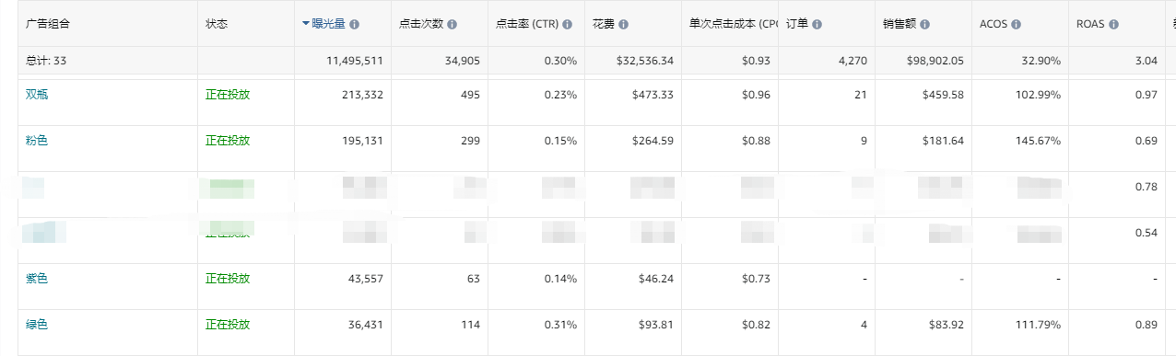Open the 粉色 ad portfolio link
This screenshot has width=1176, height=356.
pos(36,141)
